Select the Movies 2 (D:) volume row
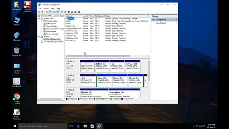The height and width of the screenshot is (129, 229). pos(108,33)
